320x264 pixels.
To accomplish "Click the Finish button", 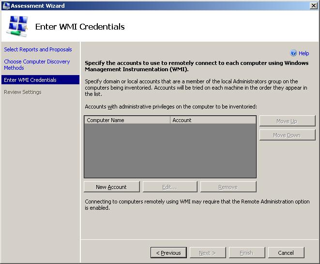I will 247,253.
